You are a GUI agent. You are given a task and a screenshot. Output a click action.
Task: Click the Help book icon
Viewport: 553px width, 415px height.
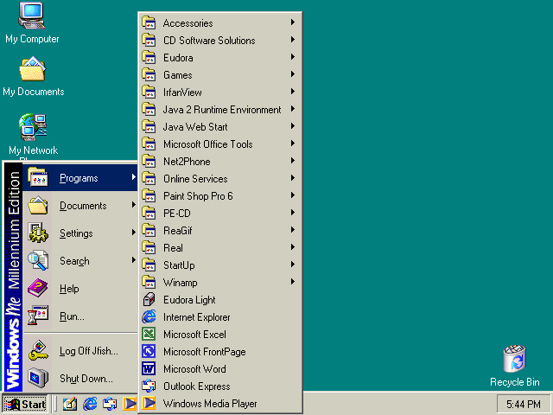pos(37,288)
